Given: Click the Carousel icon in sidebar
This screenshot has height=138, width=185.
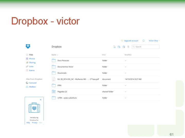Looking at the screenshot, I should pos(27,83).
